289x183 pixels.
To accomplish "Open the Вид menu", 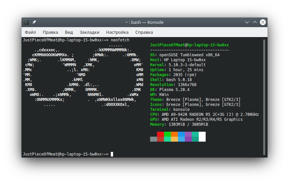I will tap(69, 32).
